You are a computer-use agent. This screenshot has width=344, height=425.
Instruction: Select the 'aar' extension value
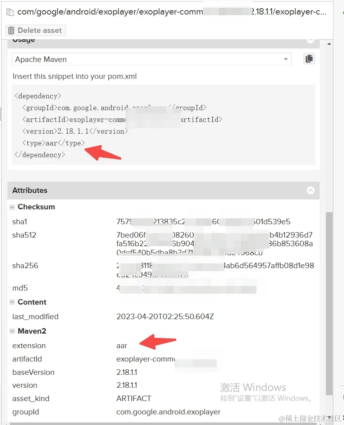coord(122,346)
